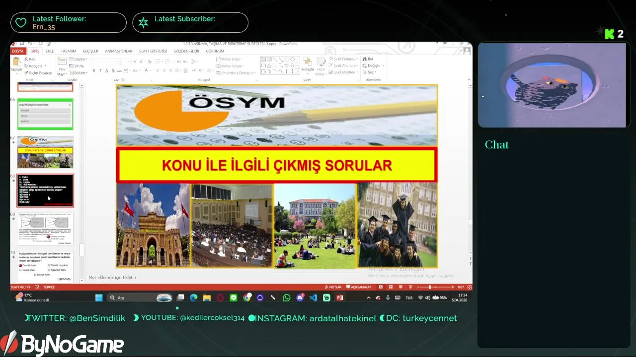
Task: Open Visual Studio Code from taskbar
Action: point(313,297)
